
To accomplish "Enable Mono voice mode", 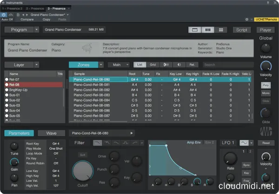I will (266, 93).
